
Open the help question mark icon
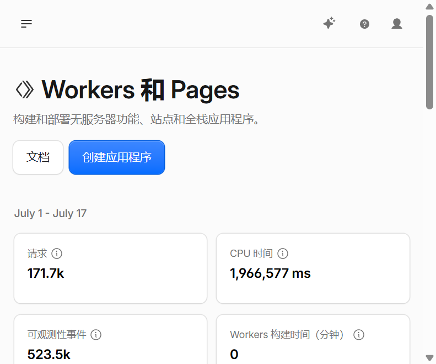pyautogui.click(x=364, y=24)
